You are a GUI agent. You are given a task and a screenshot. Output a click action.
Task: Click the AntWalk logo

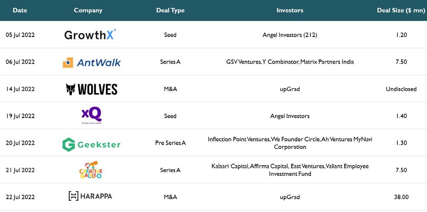[x=91, y=62]
